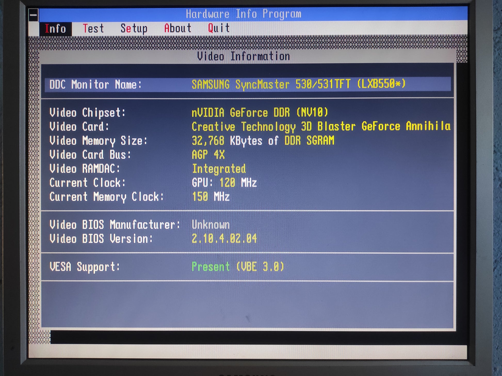Click the VESA Support Present value

point(237,267)
